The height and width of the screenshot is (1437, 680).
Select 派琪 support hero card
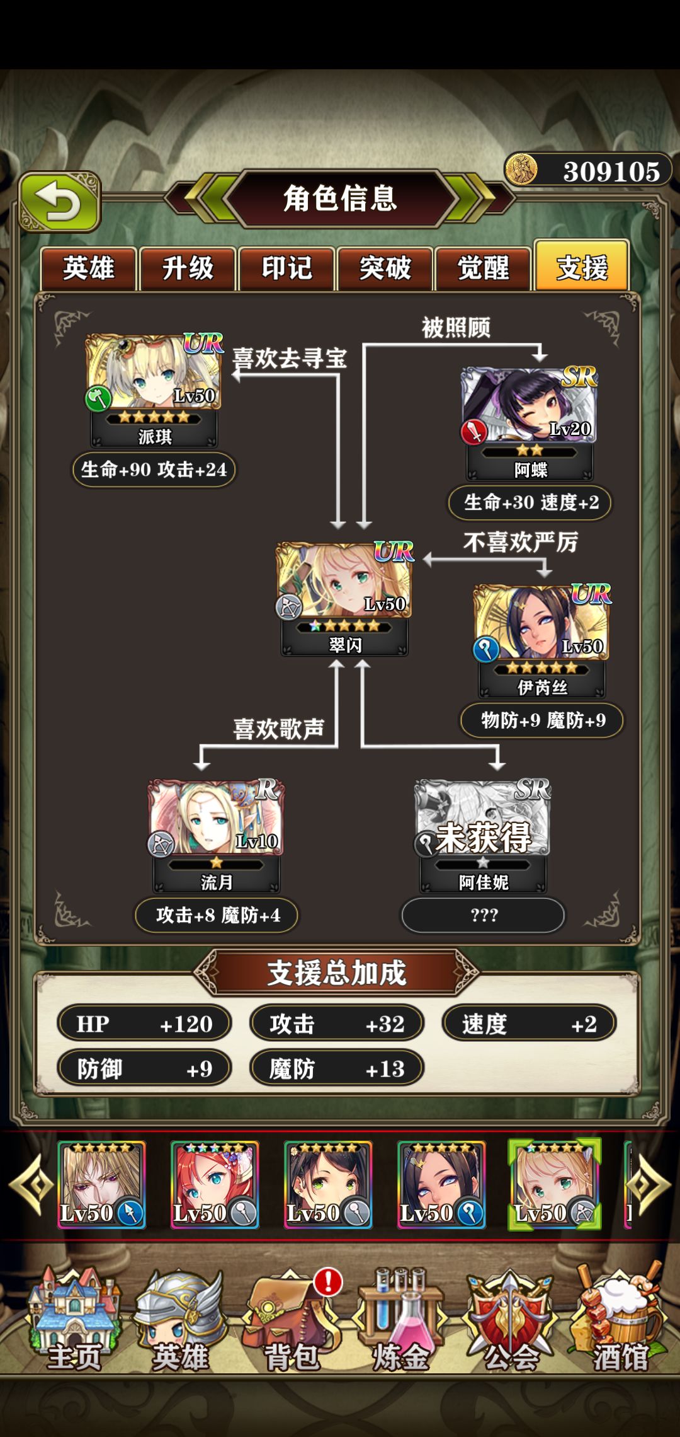click(154, 391)
